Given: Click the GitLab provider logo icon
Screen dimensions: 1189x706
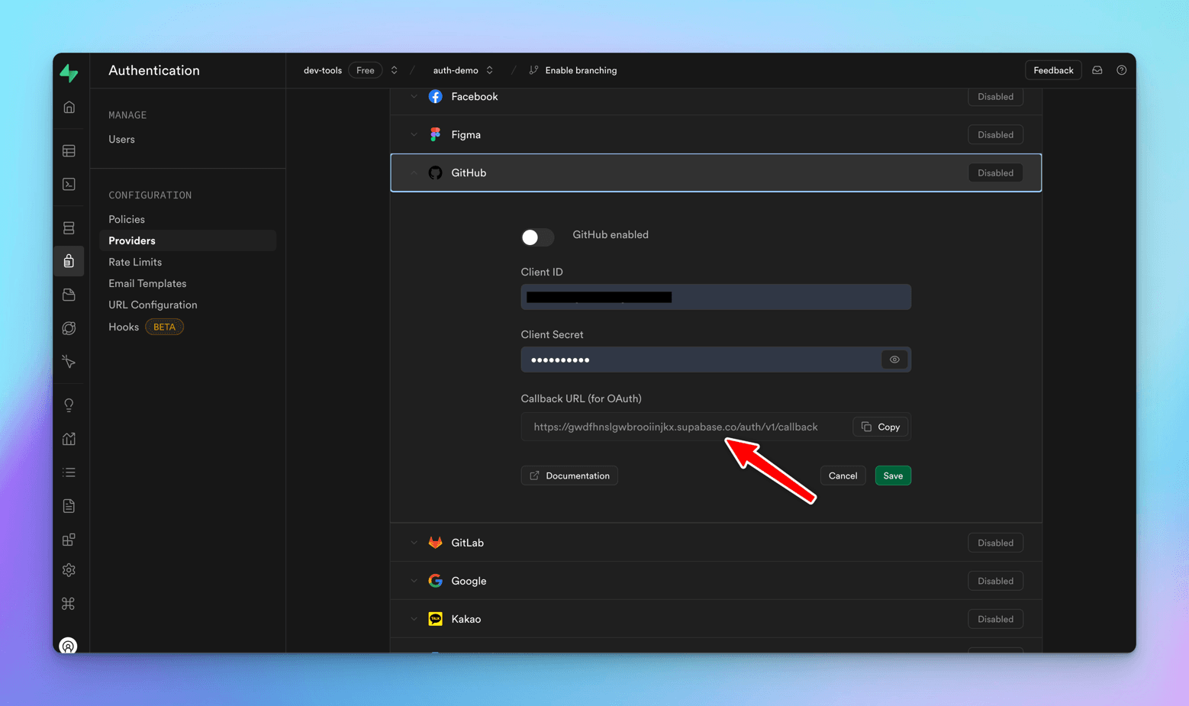Looking at the screenshot, I should click(435, 543).
